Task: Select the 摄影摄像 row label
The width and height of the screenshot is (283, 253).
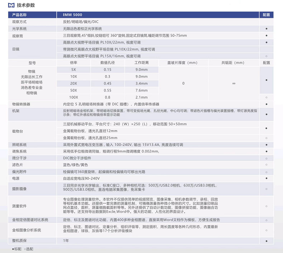Action: (x=19, y=189)
